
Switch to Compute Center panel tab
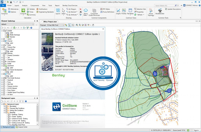[22, 127]
